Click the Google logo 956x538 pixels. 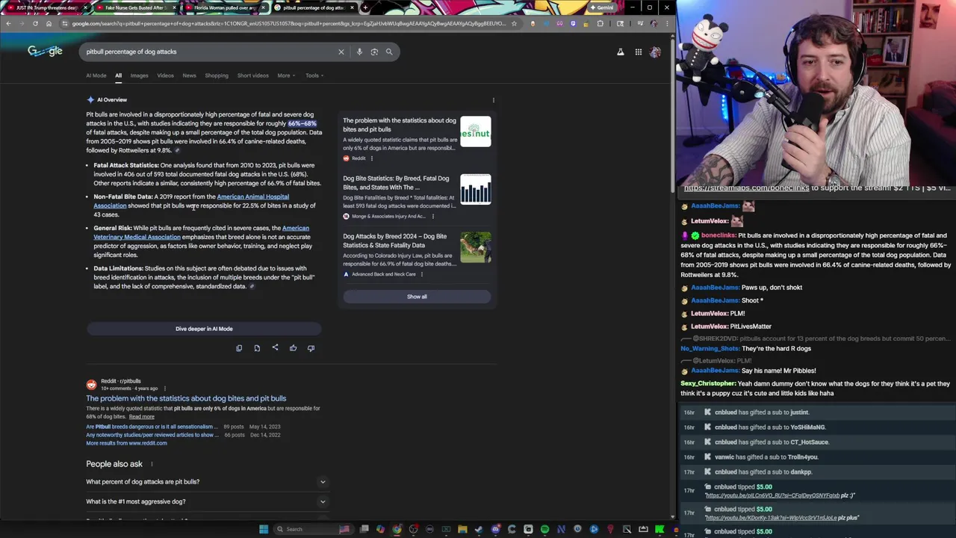[45, 51]
